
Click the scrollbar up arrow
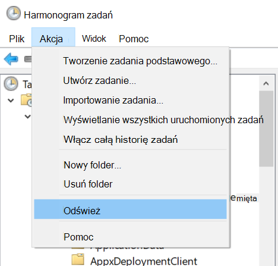pos(266,83)
